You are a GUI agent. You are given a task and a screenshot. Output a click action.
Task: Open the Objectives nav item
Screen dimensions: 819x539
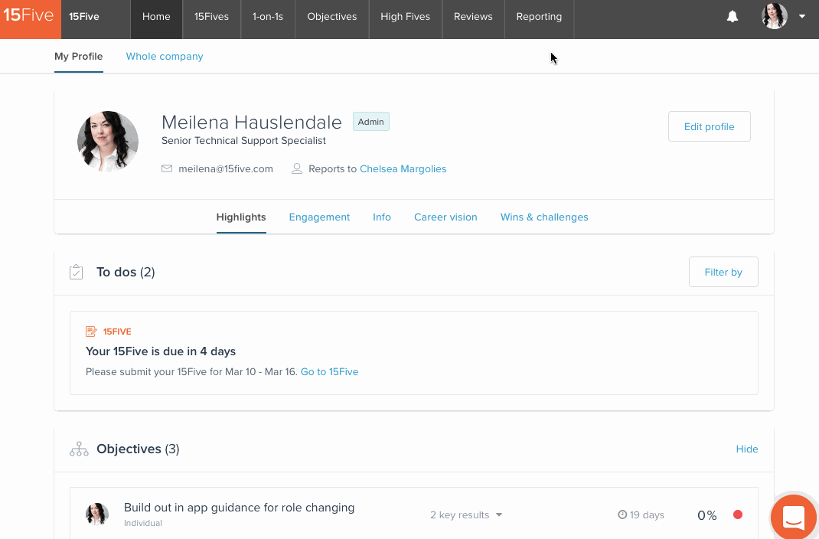tap(332, 19)
